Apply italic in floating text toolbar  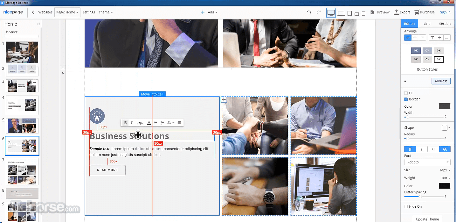click(x=132, y=123)
